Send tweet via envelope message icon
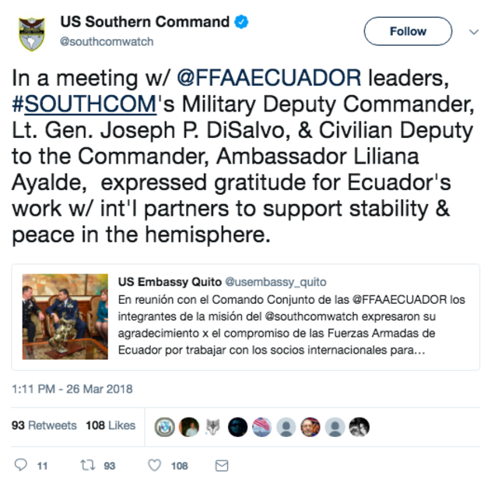The height and width of the screenshot is (490, 498). click(222, 466)
